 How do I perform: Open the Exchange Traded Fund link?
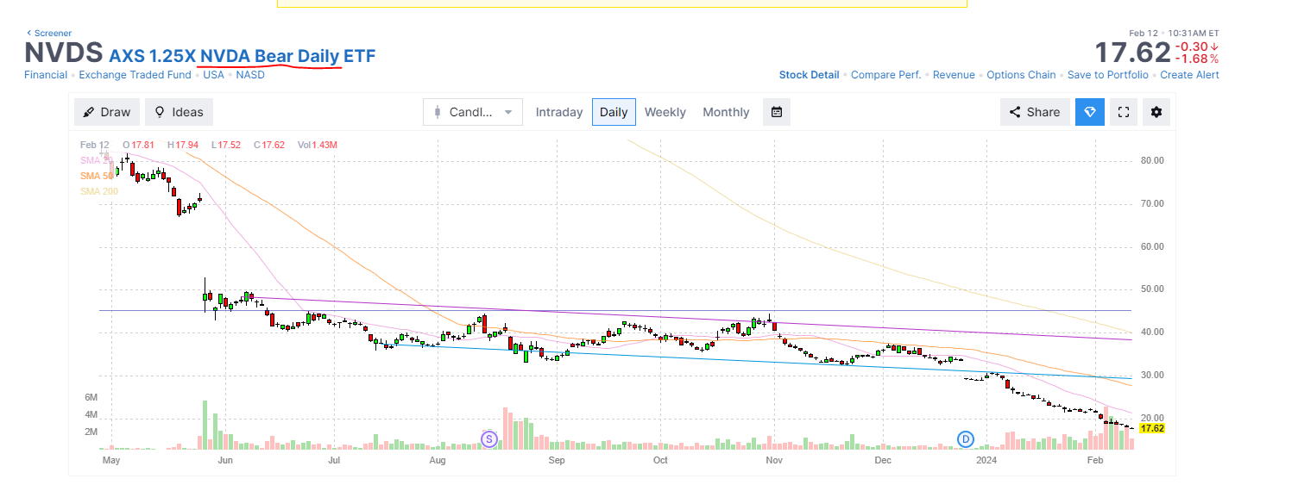(135, 75)
